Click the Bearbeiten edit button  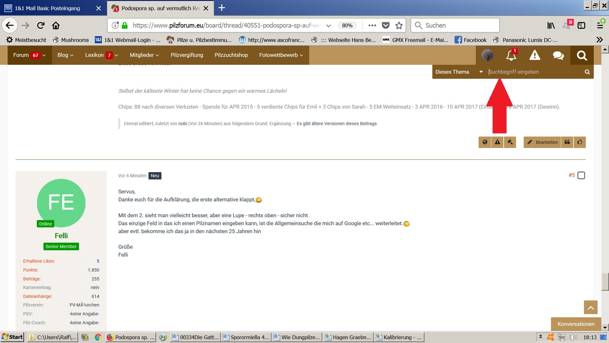pos(542,142)
